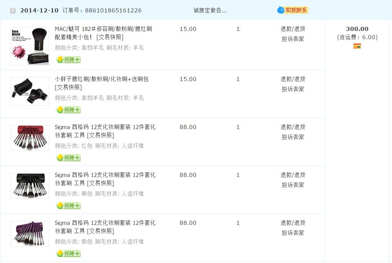Screen dimensions: 392x263
Task: Click 保障卡 badge on MAC/魅可 item
Action: coord(68,60)
